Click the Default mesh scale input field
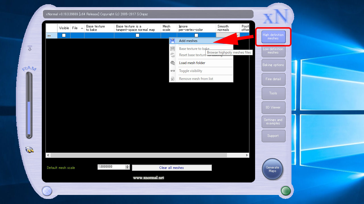The width and height of the screenshot is (364, 204). click(111, 167)
